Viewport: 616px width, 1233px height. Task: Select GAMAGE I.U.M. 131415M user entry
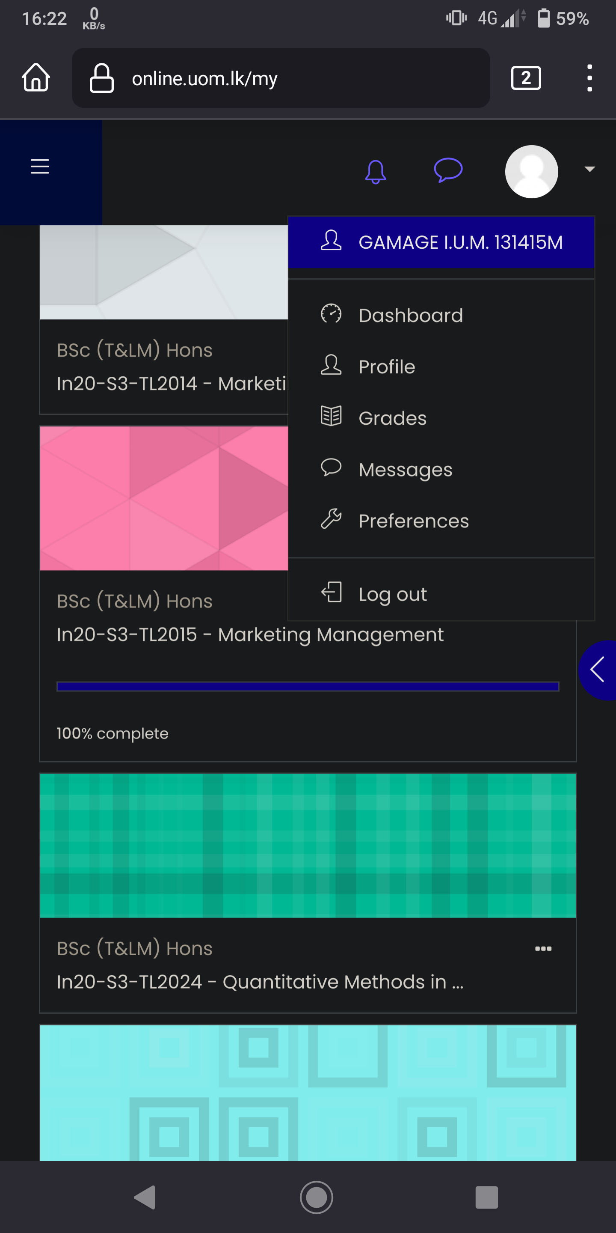[x=441, y=242]
